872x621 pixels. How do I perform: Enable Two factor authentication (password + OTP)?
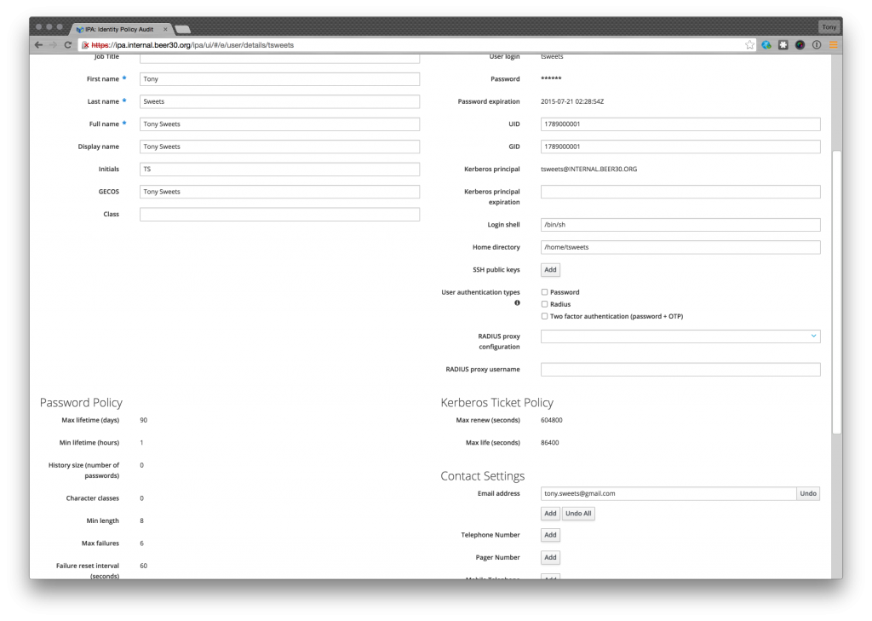(544, 316)
